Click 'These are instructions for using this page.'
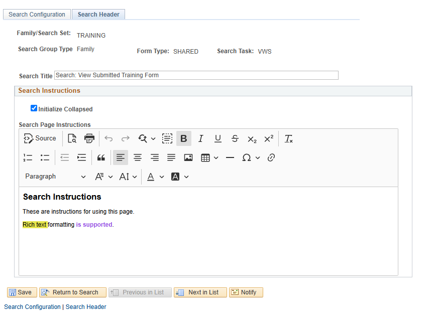 tap(78, 212)
